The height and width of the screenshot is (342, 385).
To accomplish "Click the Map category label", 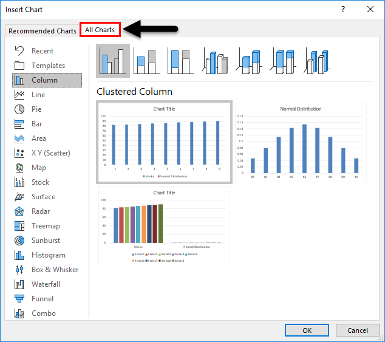I will point(39,168).
